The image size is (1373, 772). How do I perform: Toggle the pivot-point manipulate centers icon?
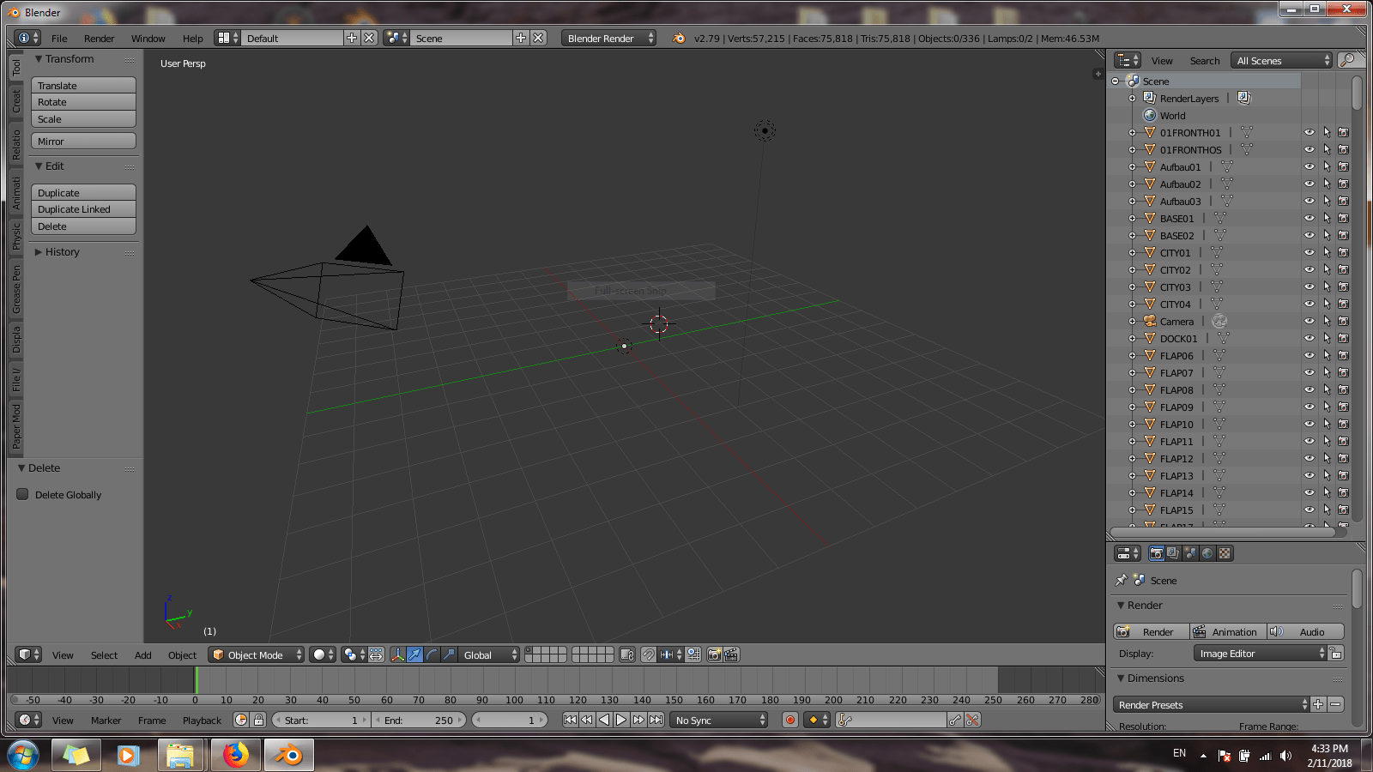pyautogui.click(x=376, y=654)
